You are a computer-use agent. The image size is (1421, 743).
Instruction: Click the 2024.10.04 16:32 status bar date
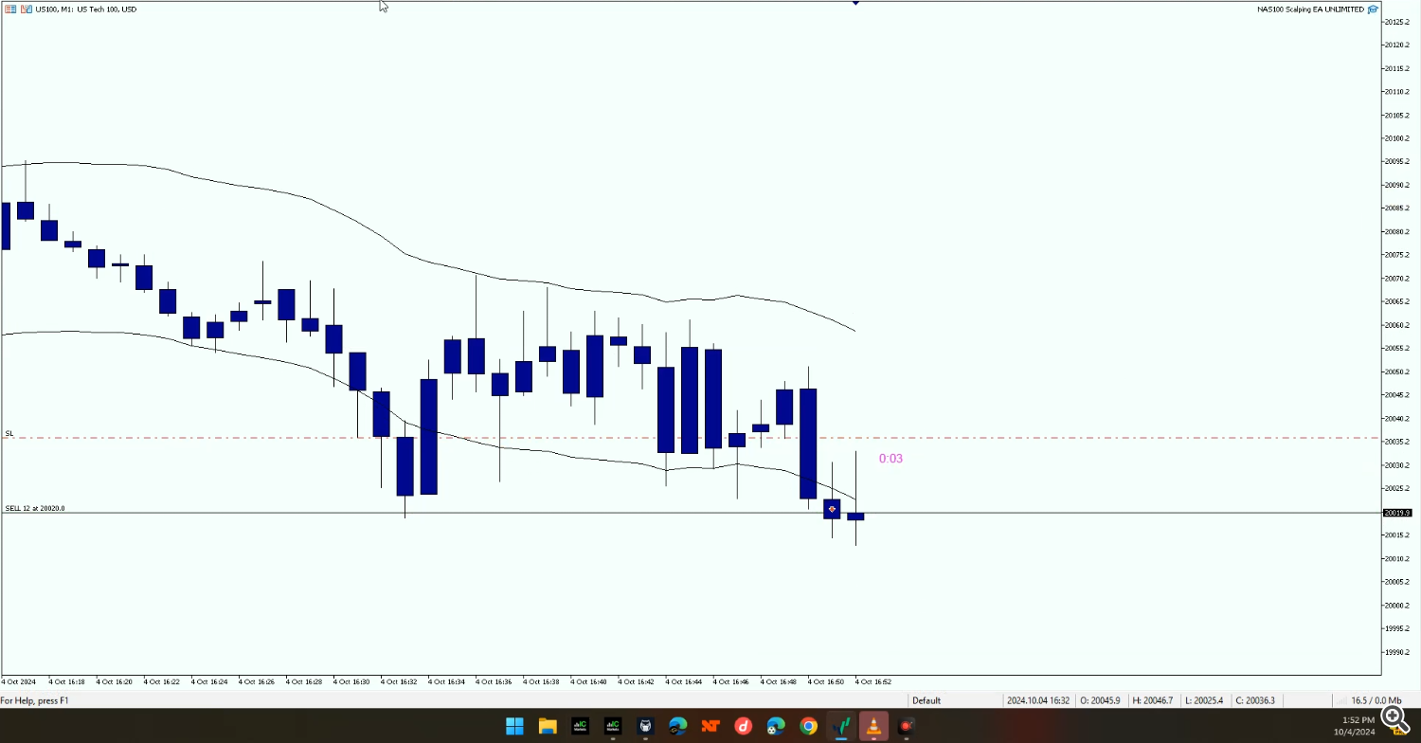(1038, 700)
